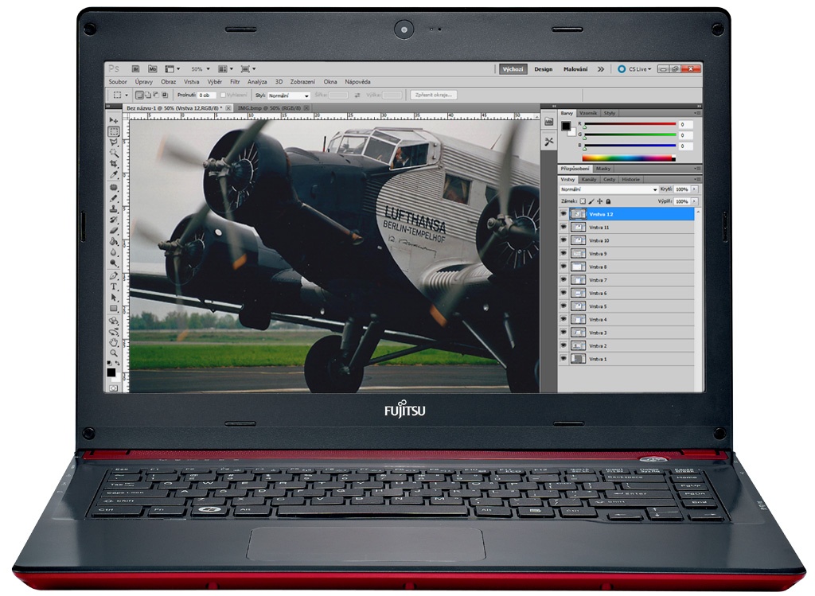This screenshot has height=596, width=815.
Task: Launch Mini Bridge from the top bar
Action: click(152, 68)
